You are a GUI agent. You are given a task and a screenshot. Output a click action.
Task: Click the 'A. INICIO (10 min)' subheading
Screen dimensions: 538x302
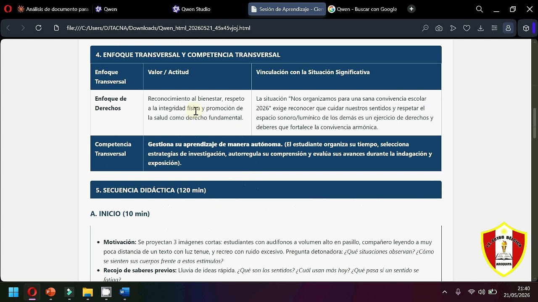click(x=120, y=214)
